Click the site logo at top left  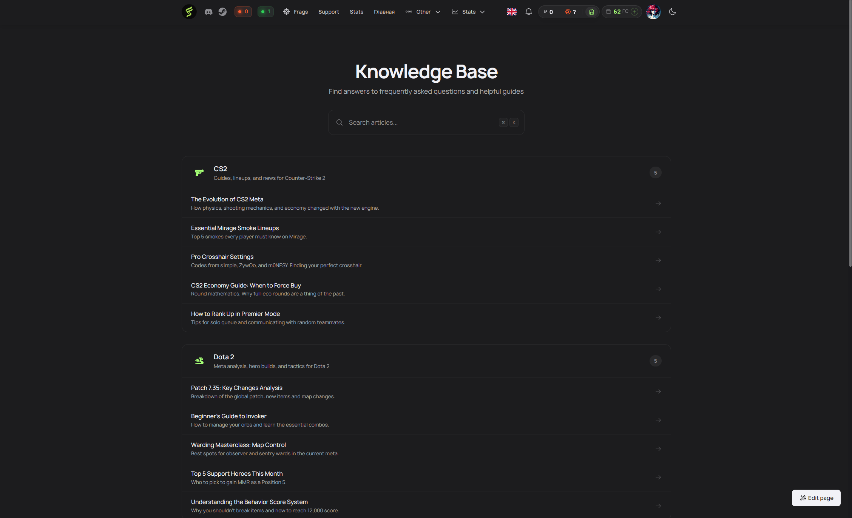pyautogui.click(x=189, y=12)
